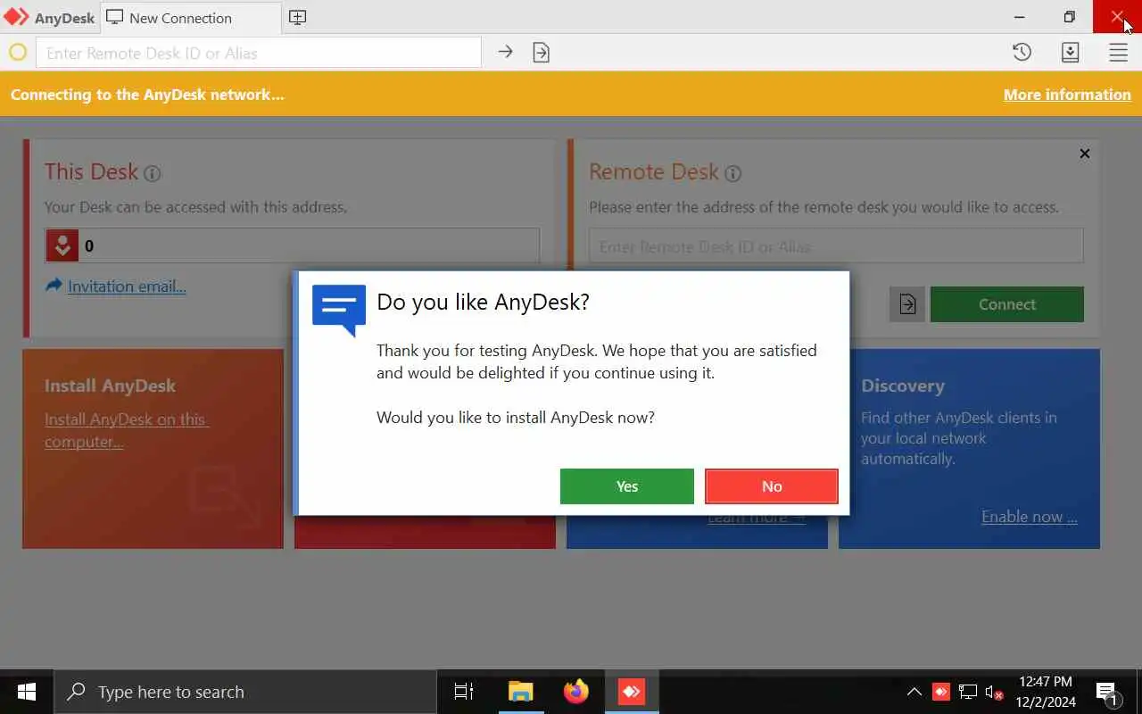Image resolution: width=1142 pixels, height=714 pixels.
Task: Open network status tray icon
Action: coord(968,692)
